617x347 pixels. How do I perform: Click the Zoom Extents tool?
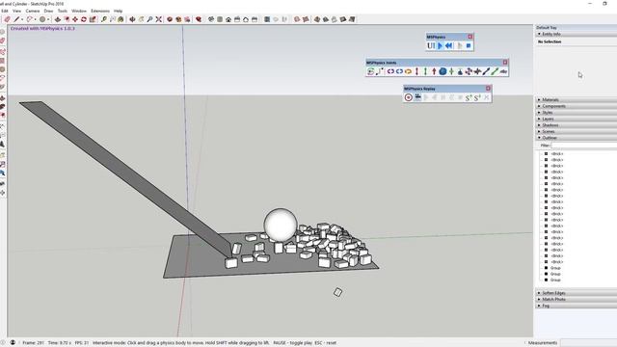point(158,19)
